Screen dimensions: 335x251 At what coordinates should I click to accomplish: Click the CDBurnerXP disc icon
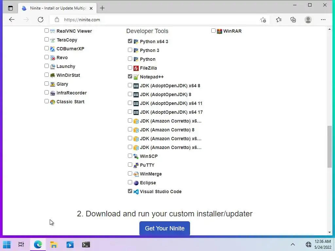pyautogui.click(x=53, y=49)
